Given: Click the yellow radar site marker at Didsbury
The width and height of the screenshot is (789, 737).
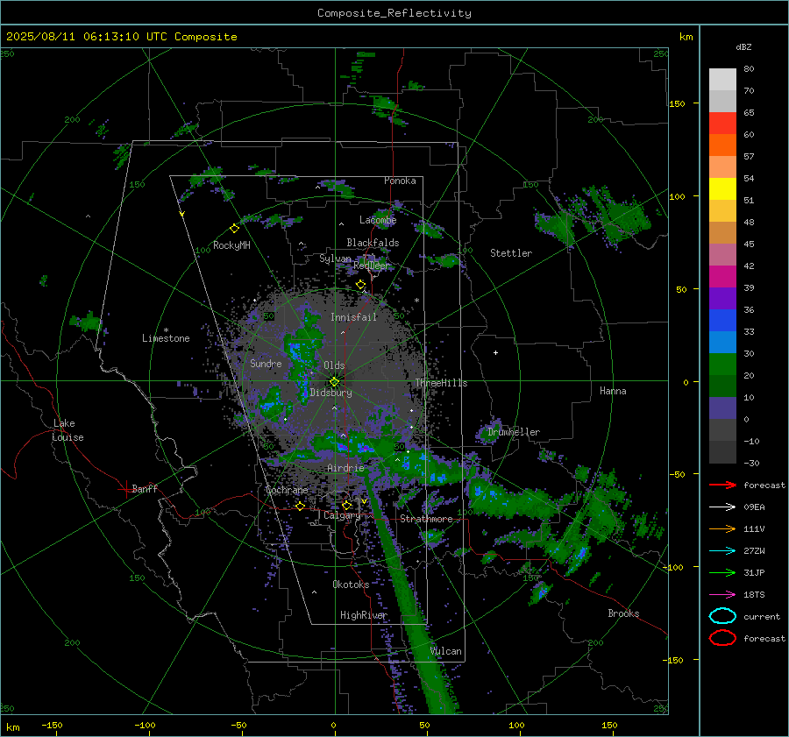Looking at the screenshot, I should tap(334, 382).
